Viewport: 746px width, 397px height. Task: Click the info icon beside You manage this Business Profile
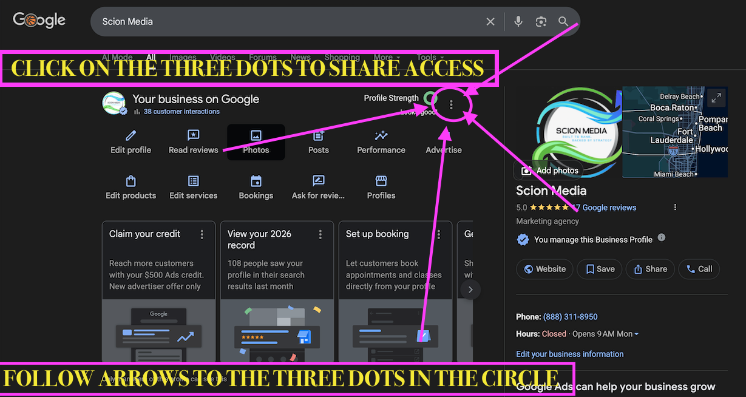pos(662,237)
